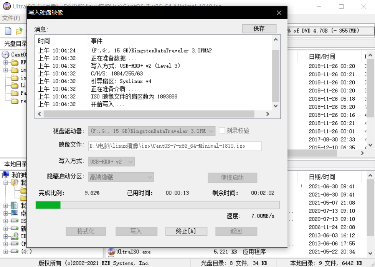Select the re folder icon in disc tree
Image resolution: width=375 pixels, height=267 pixels.
click(15, 101)
